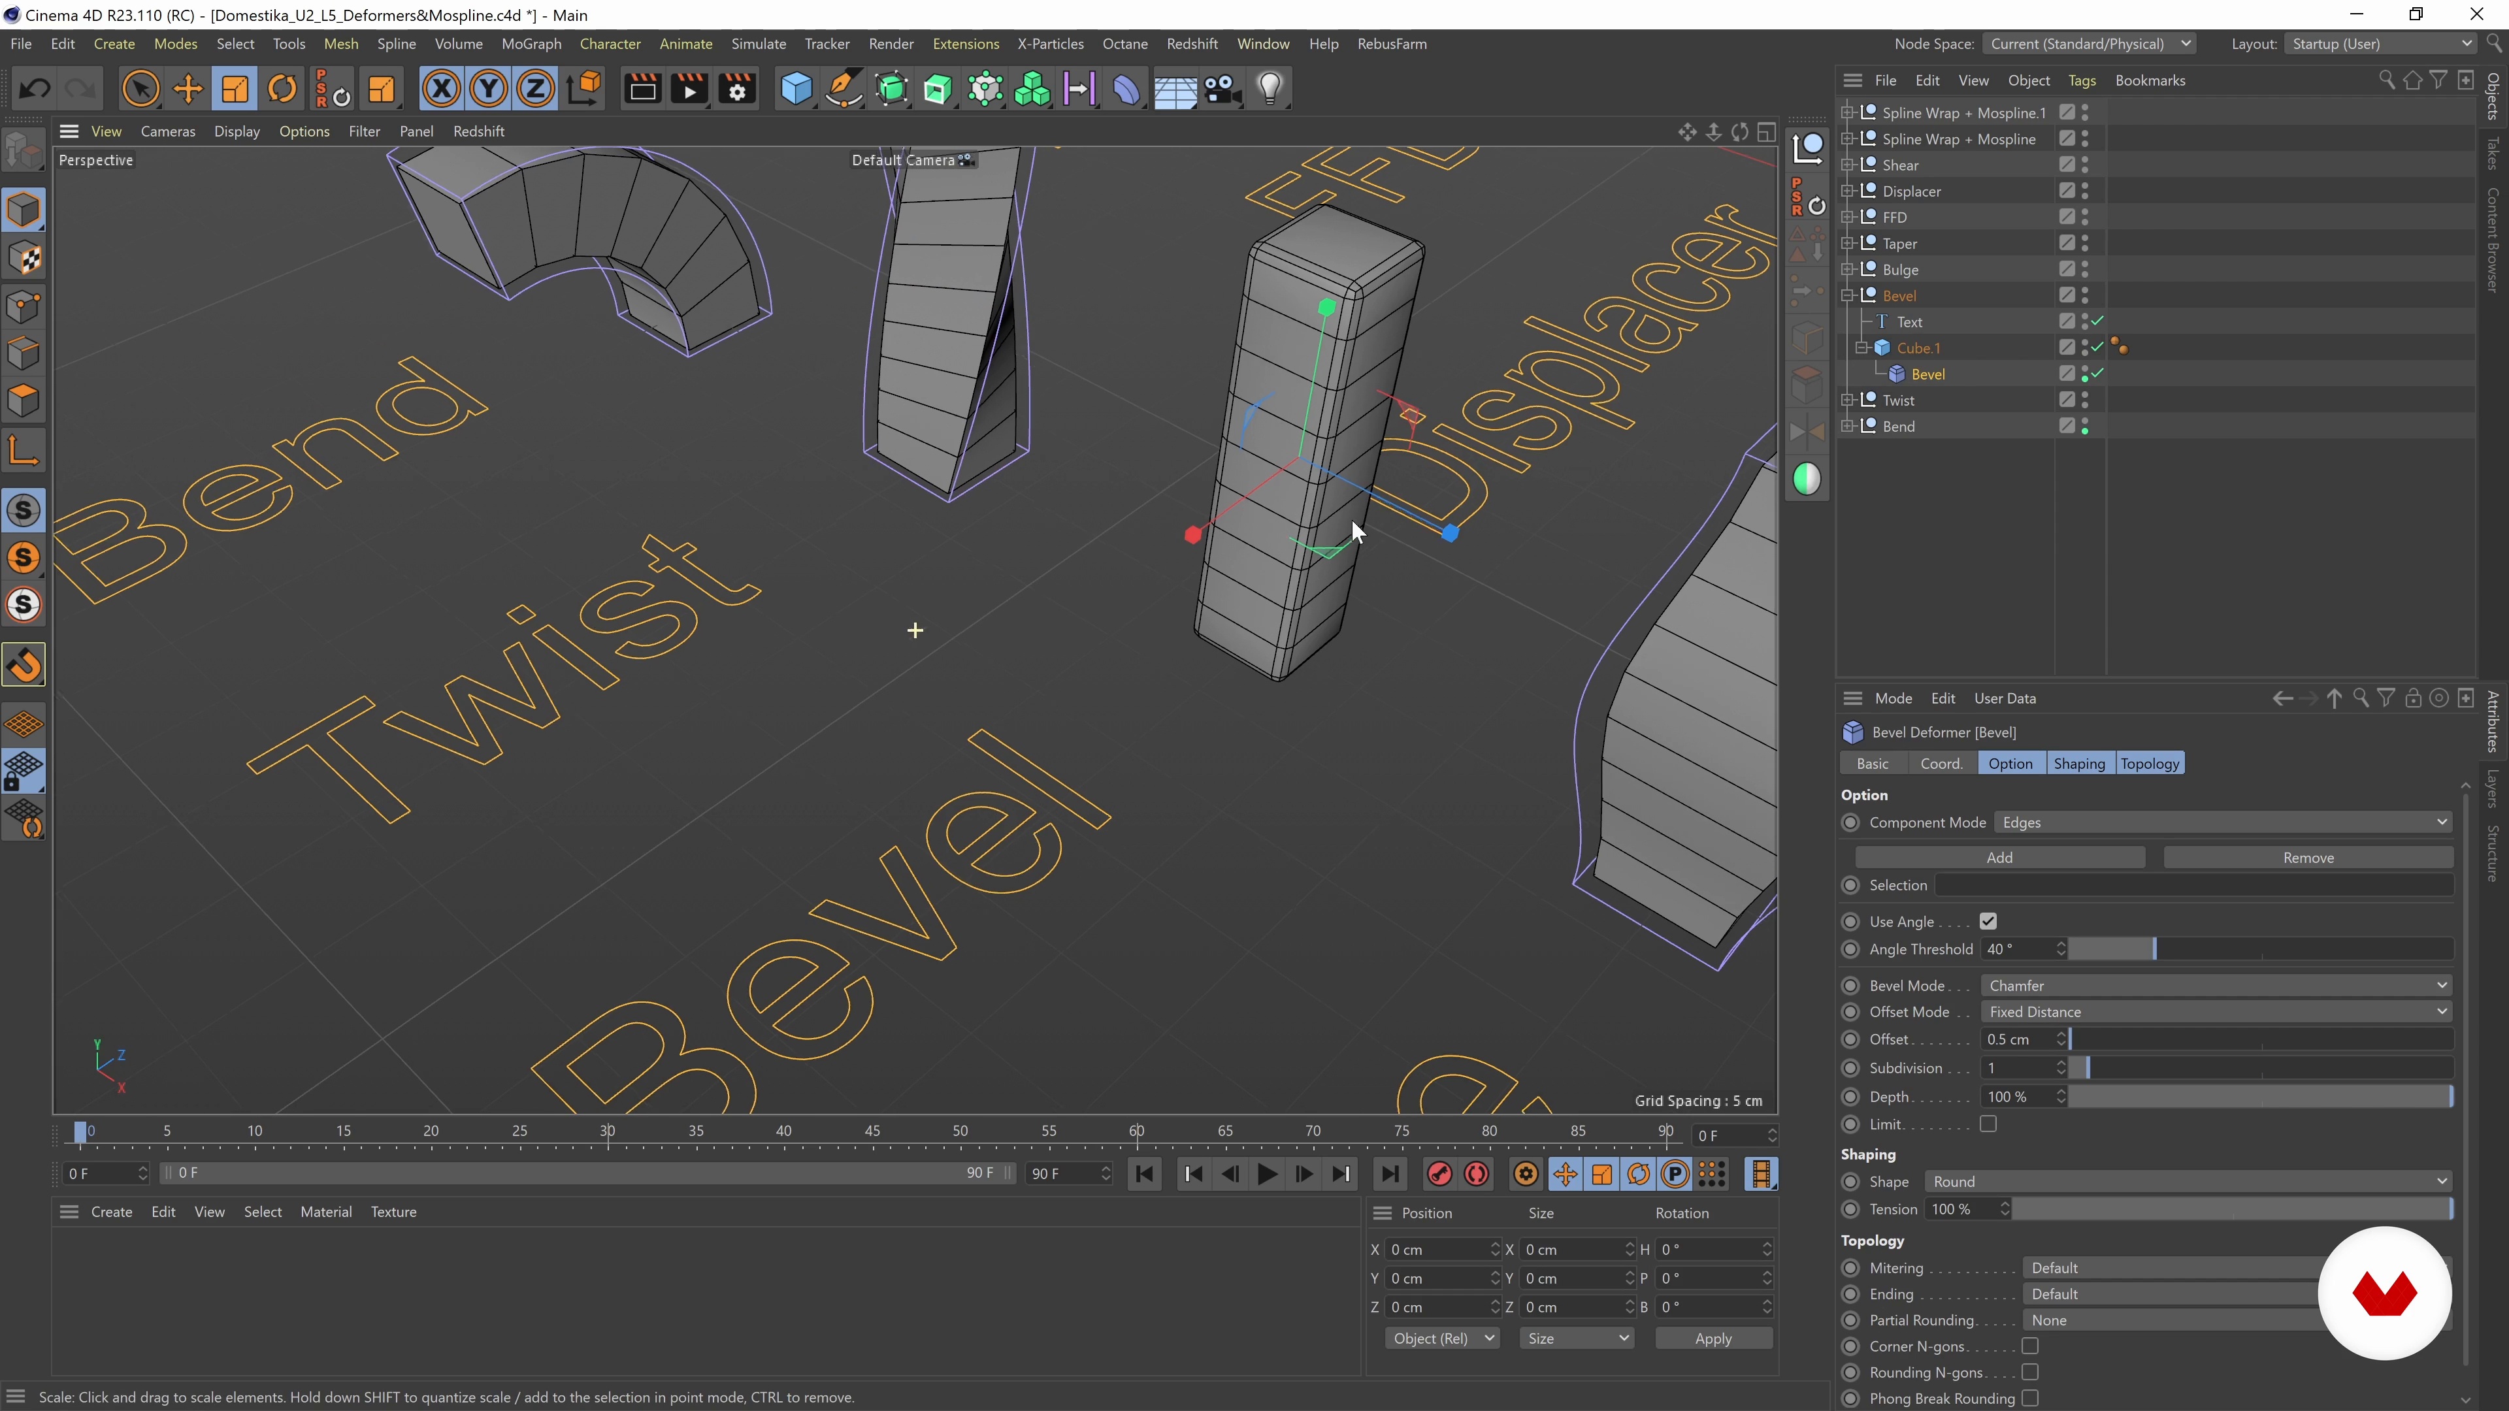Image resolution: width=2509 pixels, height=1411 pixels.
Task: Toggle Bevel deformer enable checkmark
Action: pyautogui.click(x=2098, y=374)
